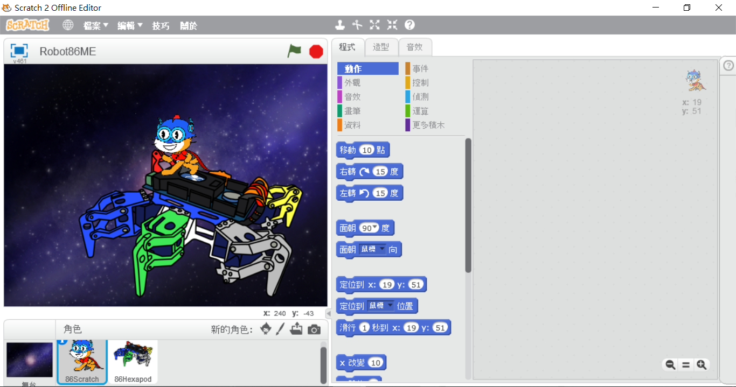Click the green flag to start
This screenshot has height=387, width=736.
pos(294,51)
